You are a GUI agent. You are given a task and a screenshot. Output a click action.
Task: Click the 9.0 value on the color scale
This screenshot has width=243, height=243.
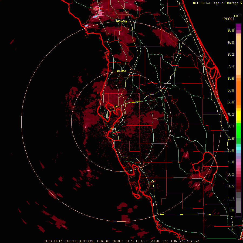click(231, 42)
